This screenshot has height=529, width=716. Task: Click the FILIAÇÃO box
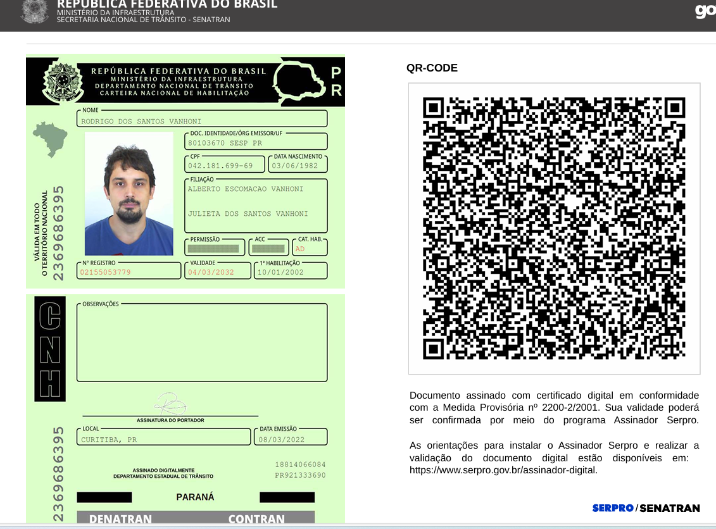tap(256, 206)
